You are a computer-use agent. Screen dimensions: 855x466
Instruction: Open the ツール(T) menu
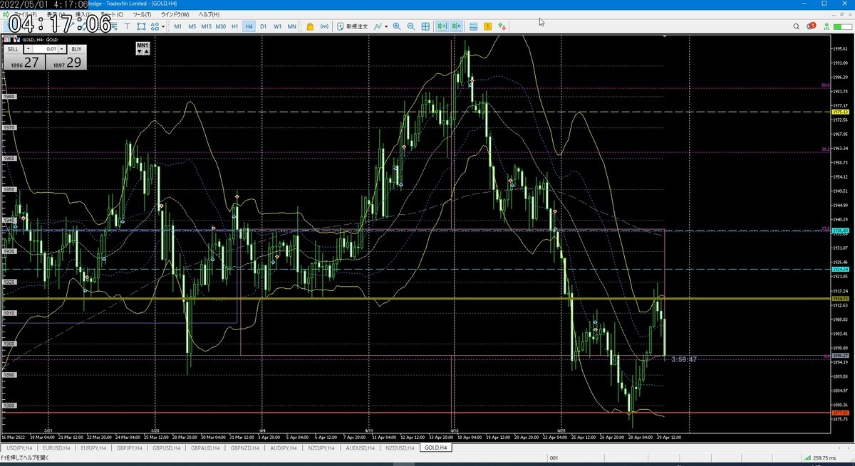(142, 14)
